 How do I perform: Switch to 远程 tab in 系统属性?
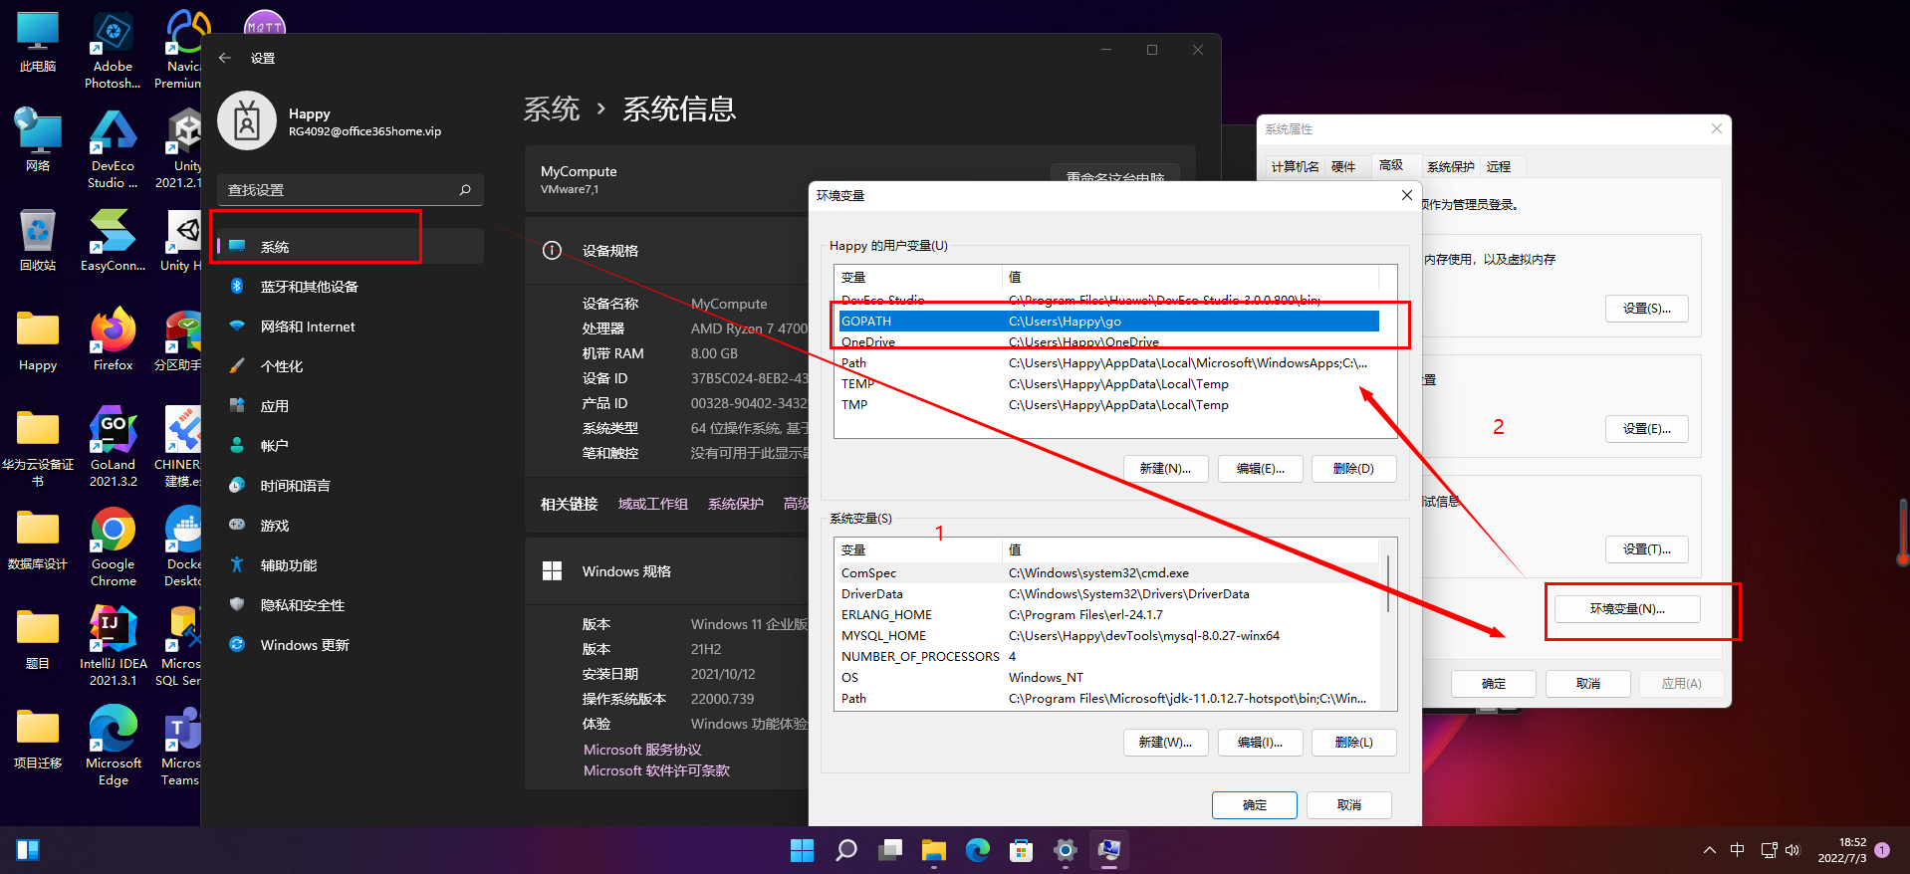[1499, 166]
